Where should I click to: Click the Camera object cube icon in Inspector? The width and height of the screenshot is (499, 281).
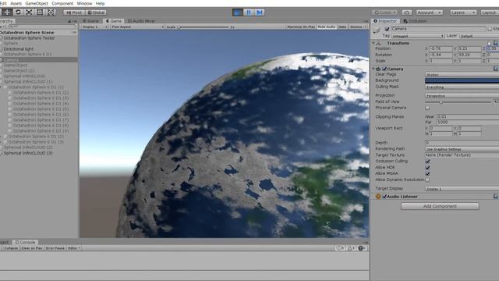[377, 30]
